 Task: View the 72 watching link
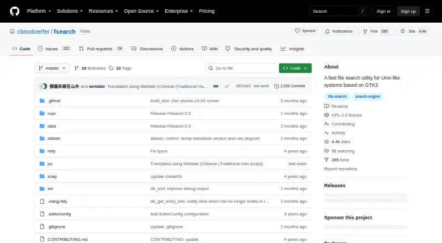coord(339,151)
